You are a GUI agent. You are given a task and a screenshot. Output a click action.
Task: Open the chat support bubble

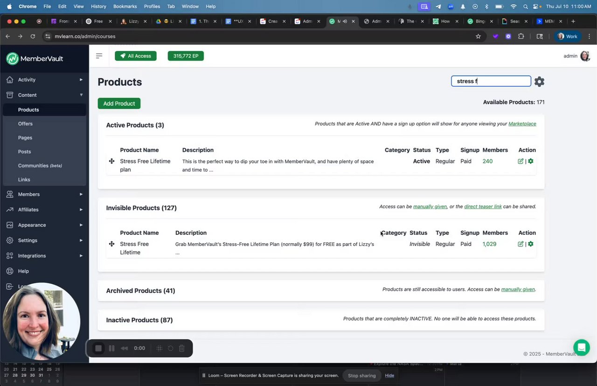click(x=582, y=347)
